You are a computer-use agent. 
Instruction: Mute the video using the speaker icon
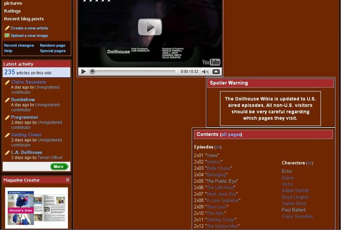pyautogui.click(x=205, y=71)
